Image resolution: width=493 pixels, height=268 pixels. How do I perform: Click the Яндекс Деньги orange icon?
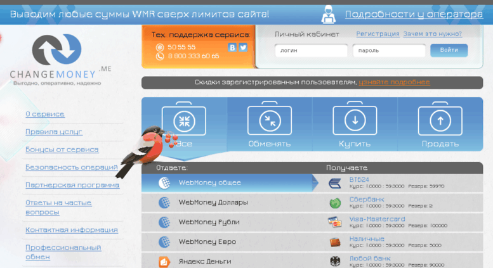click(x=164, y=262)
